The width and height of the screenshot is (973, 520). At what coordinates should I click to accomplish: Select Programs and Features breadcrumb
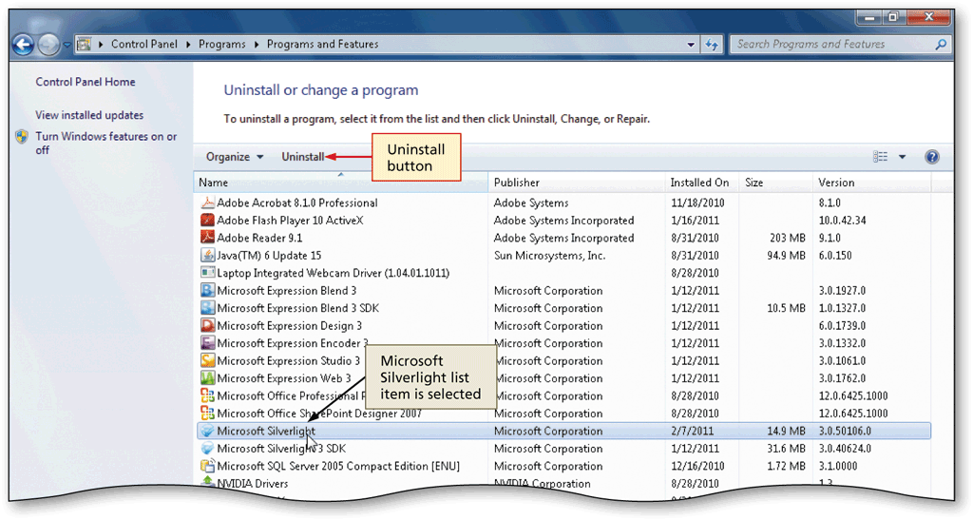pyautogui.click(x=322, y=44)
